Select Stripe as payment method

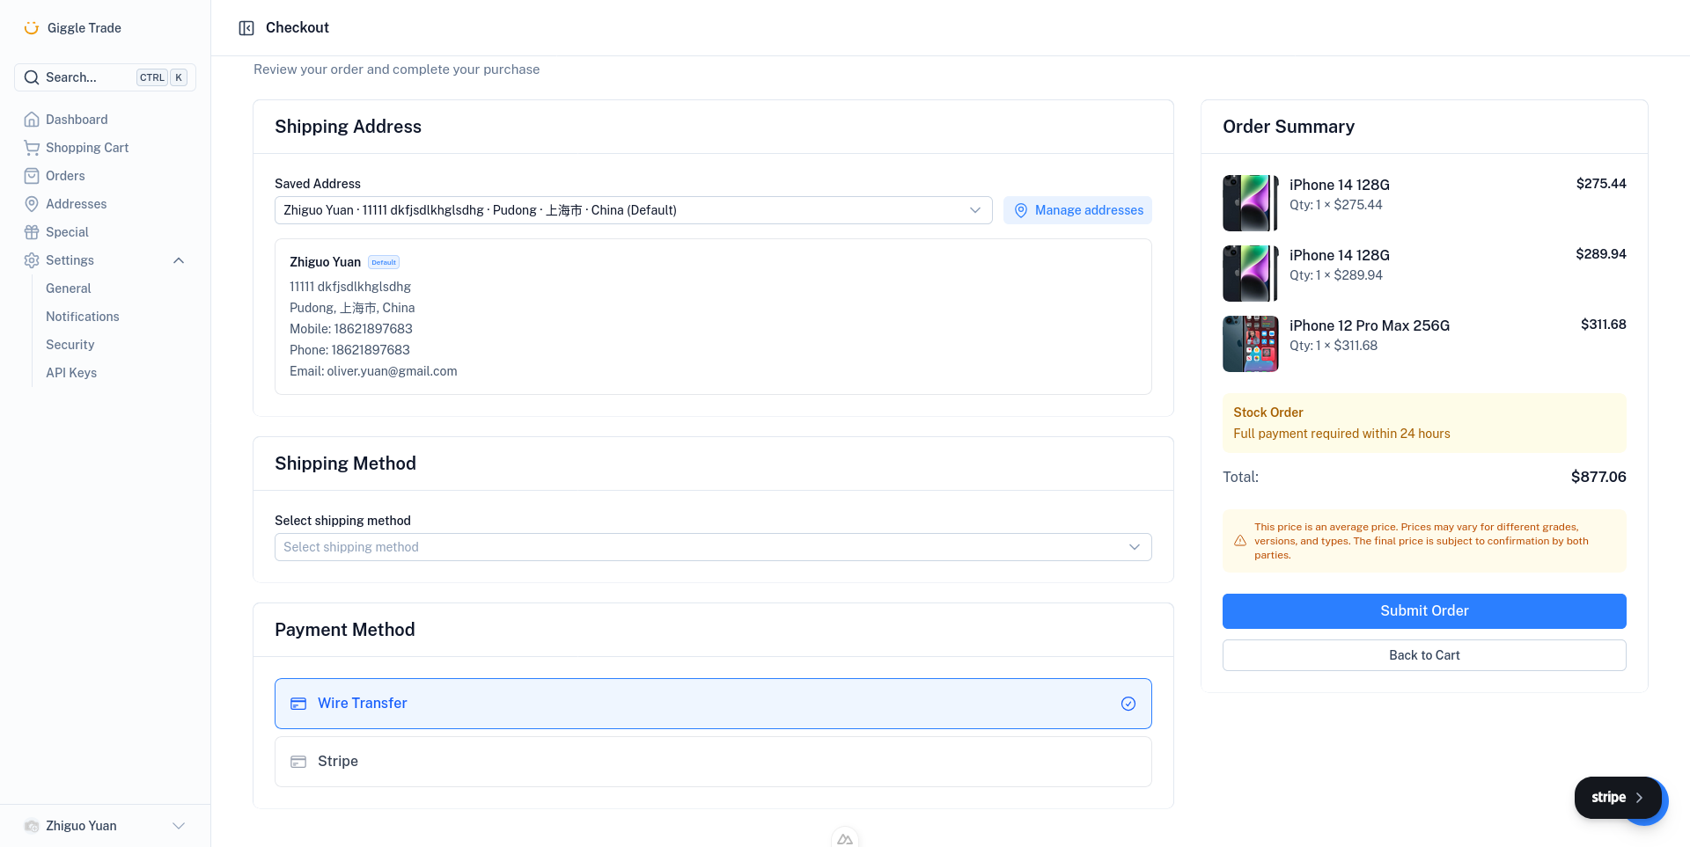[x=713, y=761]
